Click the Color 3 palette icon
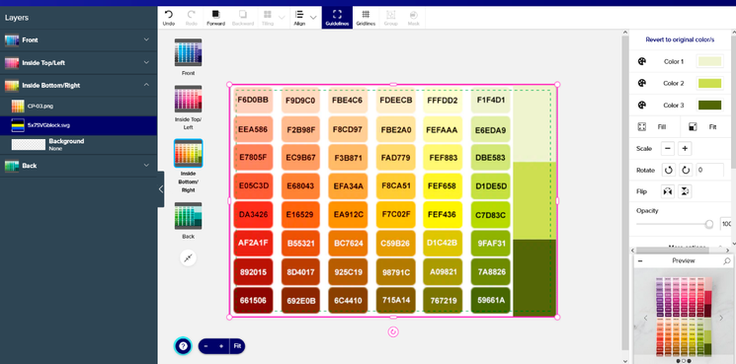Screen dimensions: 736x364 click(641, 105)
